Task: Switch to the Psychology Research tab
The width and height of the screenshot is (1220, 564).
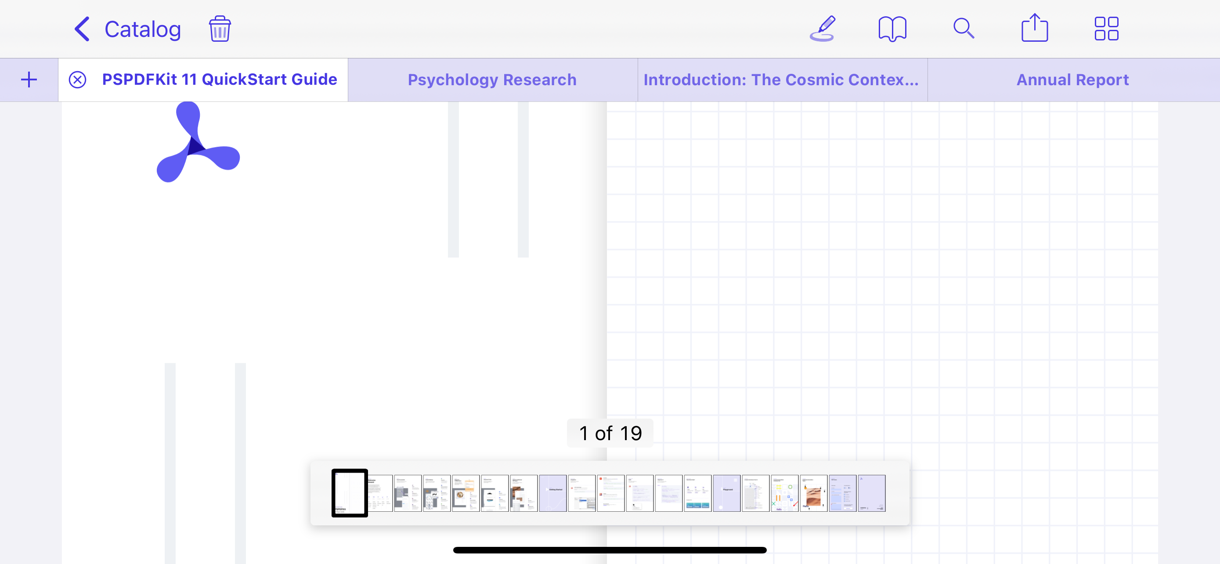Action: [491, 79]
